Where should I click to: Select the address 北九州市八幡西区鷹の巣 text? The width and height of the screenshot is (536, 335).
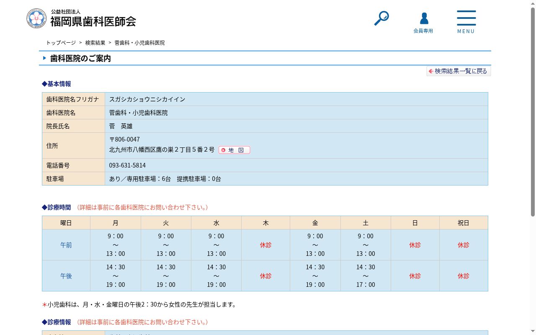tap(162, 149)
